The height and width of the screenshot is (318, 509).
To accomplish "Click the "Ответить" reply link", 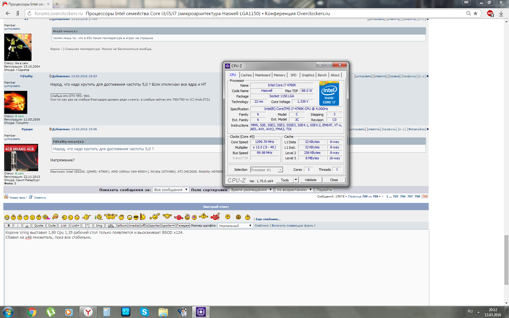I will click(x=40, y=198).
